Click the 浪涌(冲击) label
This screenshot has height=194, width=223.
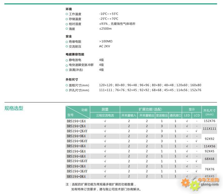(76, 70)
